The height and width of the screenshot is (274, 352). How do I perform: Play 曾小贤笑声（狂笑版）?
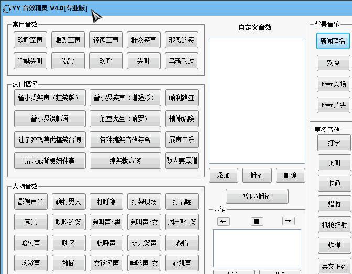pos(50,98)
